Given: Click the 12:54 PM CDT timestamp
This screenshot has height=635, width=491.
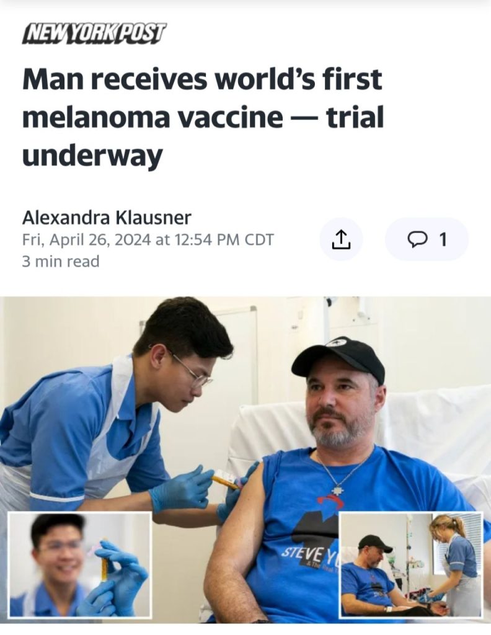Looking at the screenshot, I should pyautogui.click(x=224, y=239).
